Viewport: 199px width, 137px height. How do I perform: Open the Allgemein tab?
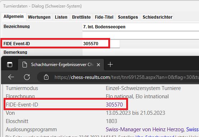[x=14, y=16]
